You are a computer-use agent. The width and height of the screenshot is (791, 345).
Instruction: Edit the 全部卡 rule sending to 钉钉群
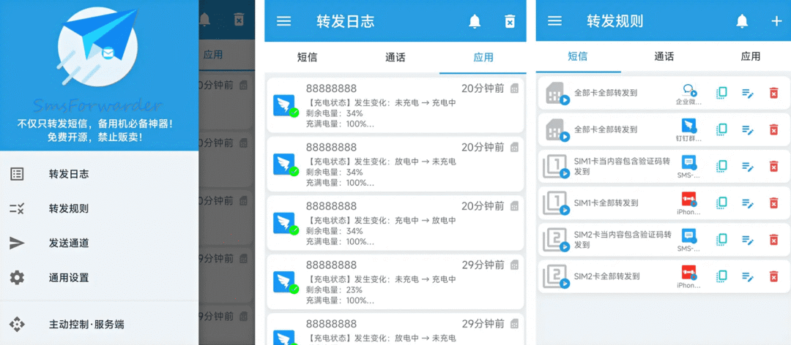[x=748, y=130]
